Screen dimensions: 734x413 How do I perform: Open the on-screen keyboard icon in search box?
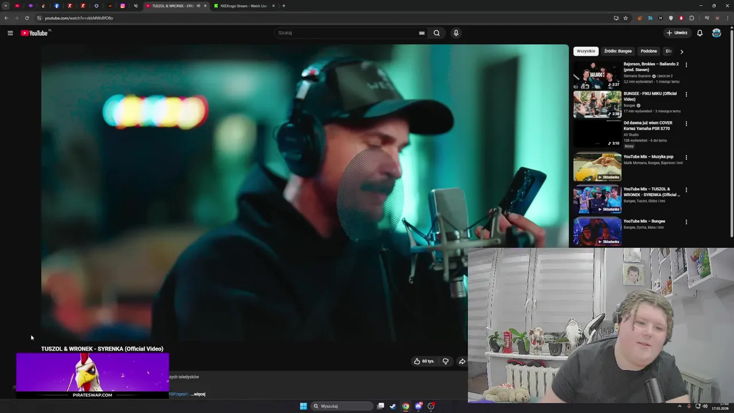pos(421,33)
